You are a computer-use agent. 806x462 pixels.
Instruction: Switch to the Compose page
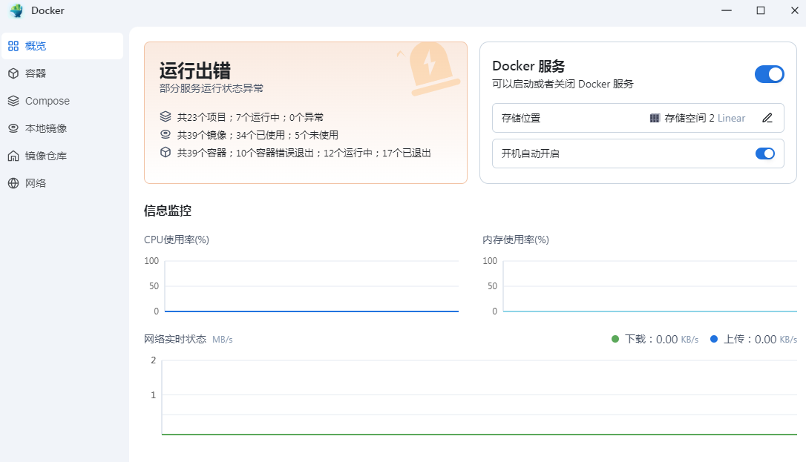click(47, 101)
